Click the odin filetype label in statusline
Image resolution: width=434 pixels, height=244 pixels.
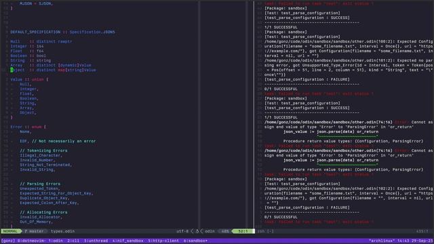(210, 231)
